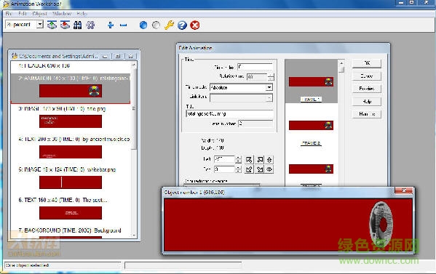Click Cancel in Edit Animation dialog
This screenshot has width=436, height=274.
(366, 76)
